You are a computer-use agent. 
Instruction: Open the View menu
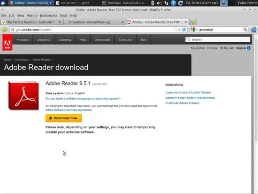coord(21,16)
